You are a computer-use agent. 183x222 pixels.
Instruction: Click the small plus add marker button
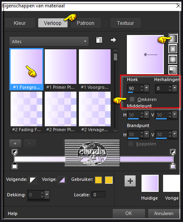point(15,143)
